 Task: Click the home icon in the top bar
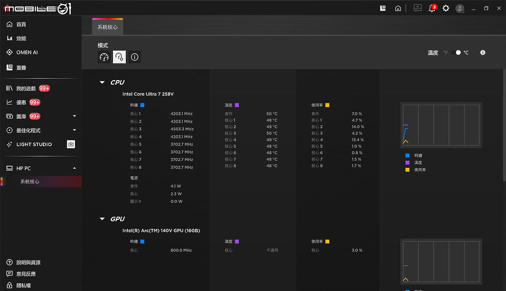tap(398, 8)
